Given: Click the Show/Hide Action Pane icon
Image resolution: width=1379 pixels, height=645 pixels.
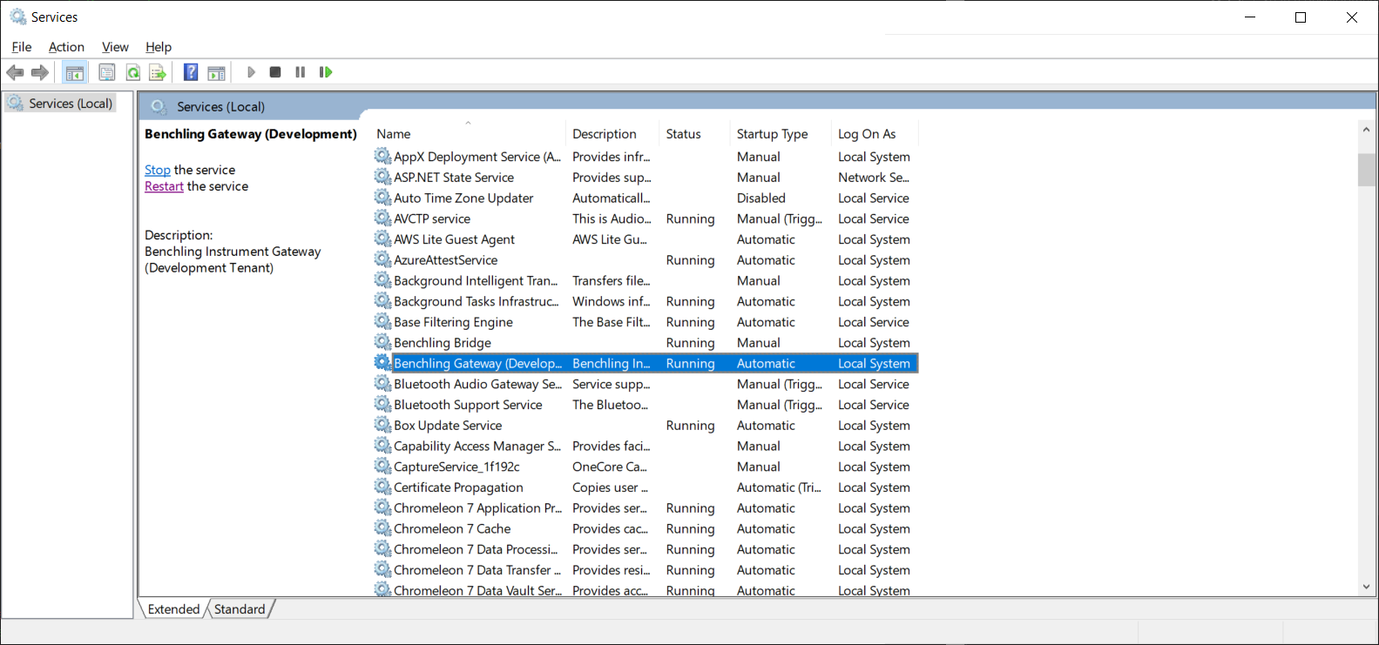Looking at the screenshot, I should (216, 72).
